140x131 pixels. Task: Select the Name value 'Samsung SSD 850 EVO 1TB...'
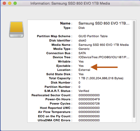tap(104, 23)
